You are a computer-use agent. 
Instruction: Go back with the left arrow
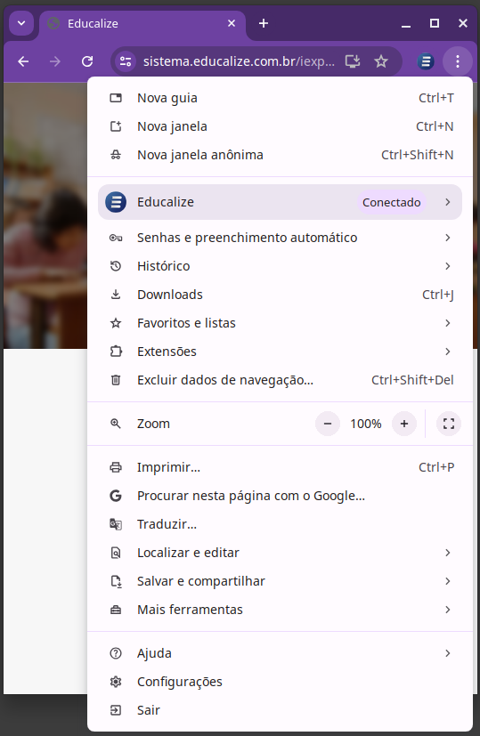[x=23, y=61]
